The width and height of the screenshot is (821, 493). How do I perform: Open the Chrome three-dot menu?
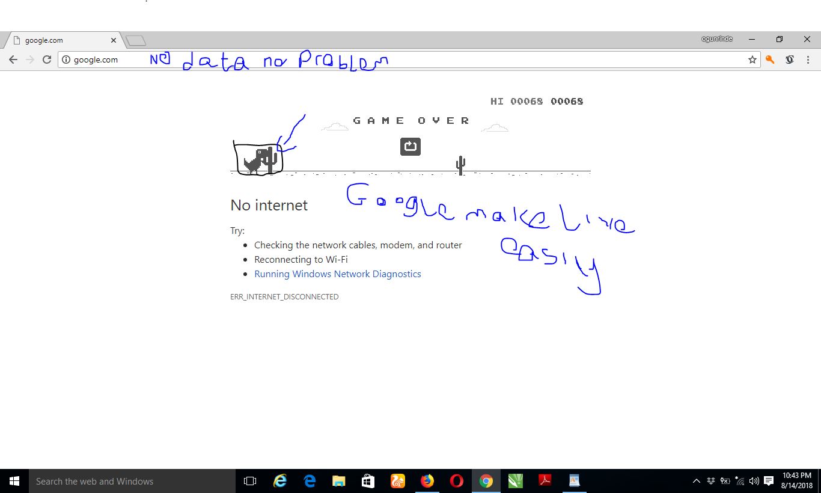809,60
